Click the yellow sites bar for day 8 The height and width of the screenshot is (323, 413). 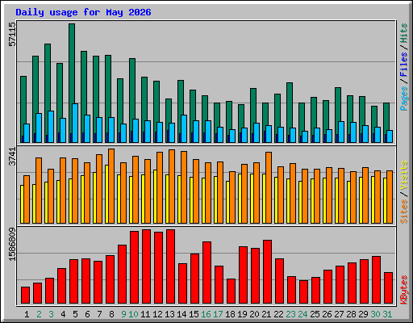pyautogui.click(x=106, y=194)
